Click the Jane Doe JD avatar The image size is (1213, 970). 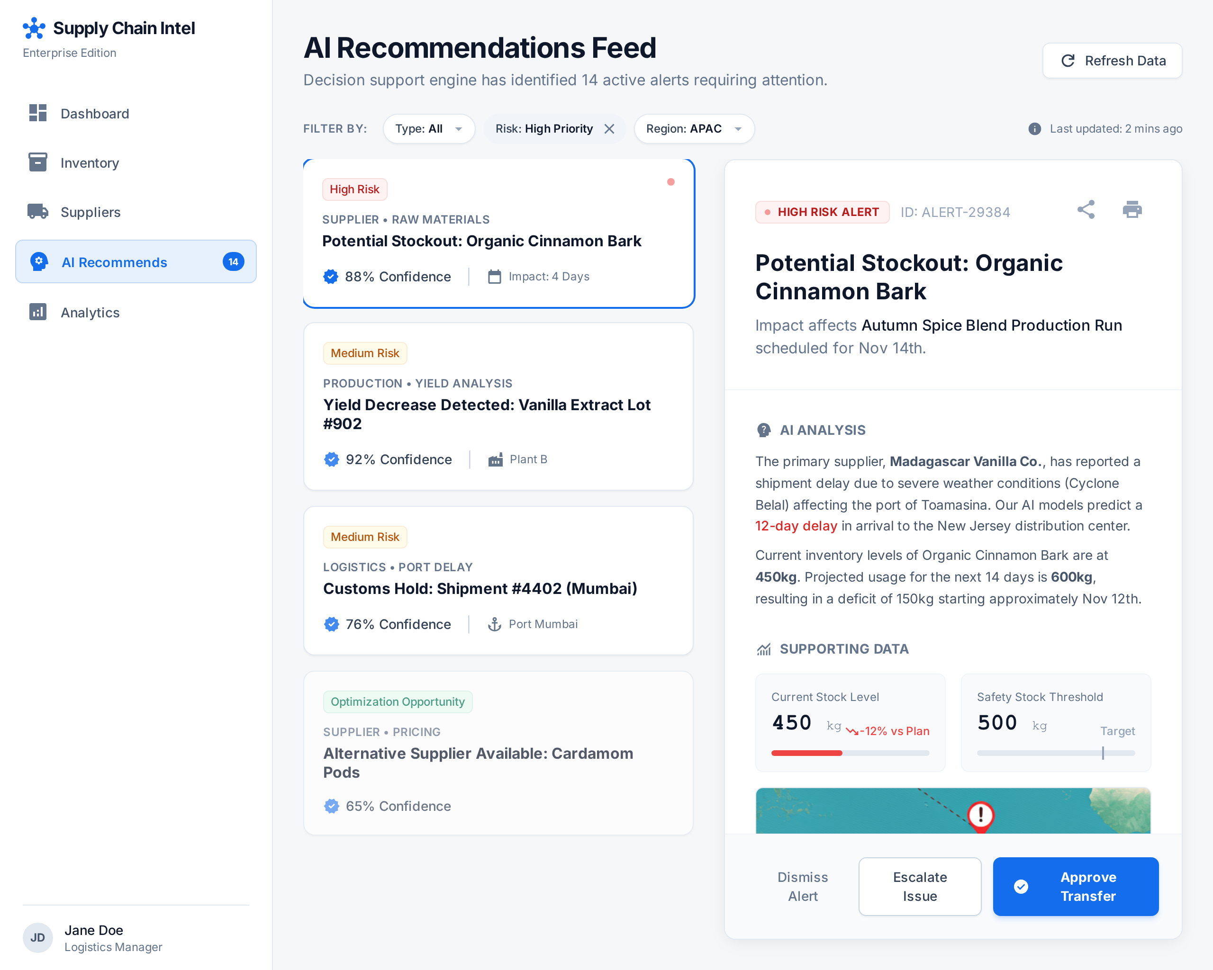coord(38,937)
